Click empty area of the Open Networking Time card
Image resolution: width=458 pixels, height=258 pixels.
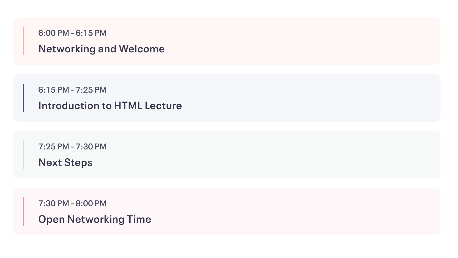tap(297, 212)
